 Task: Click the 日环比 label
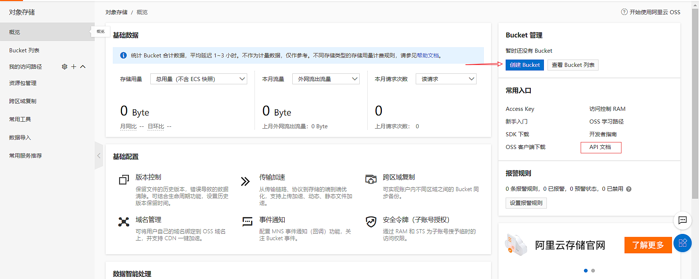pos(156,126)
